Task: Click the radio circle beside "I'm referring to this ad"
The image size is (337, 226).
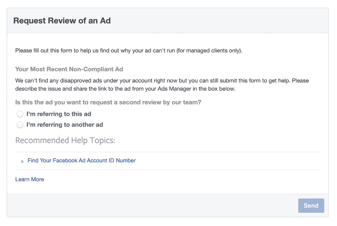Action: (x=20, y=114)
